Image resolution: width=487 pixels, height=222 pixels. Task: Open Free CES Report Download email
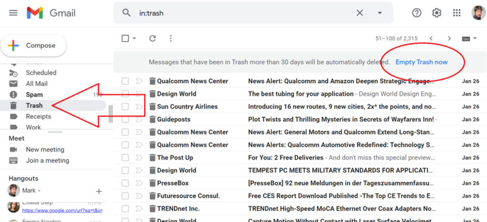click(341, 196)
